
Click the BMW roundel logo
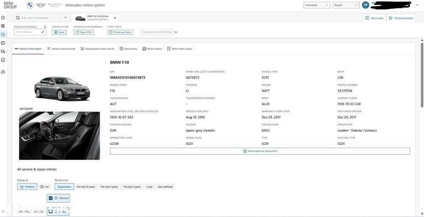30,5
